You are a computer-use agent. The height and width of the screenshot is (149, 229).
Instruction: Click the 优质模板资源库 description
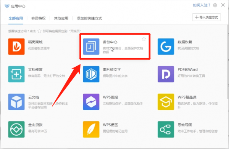click(39, 48)
